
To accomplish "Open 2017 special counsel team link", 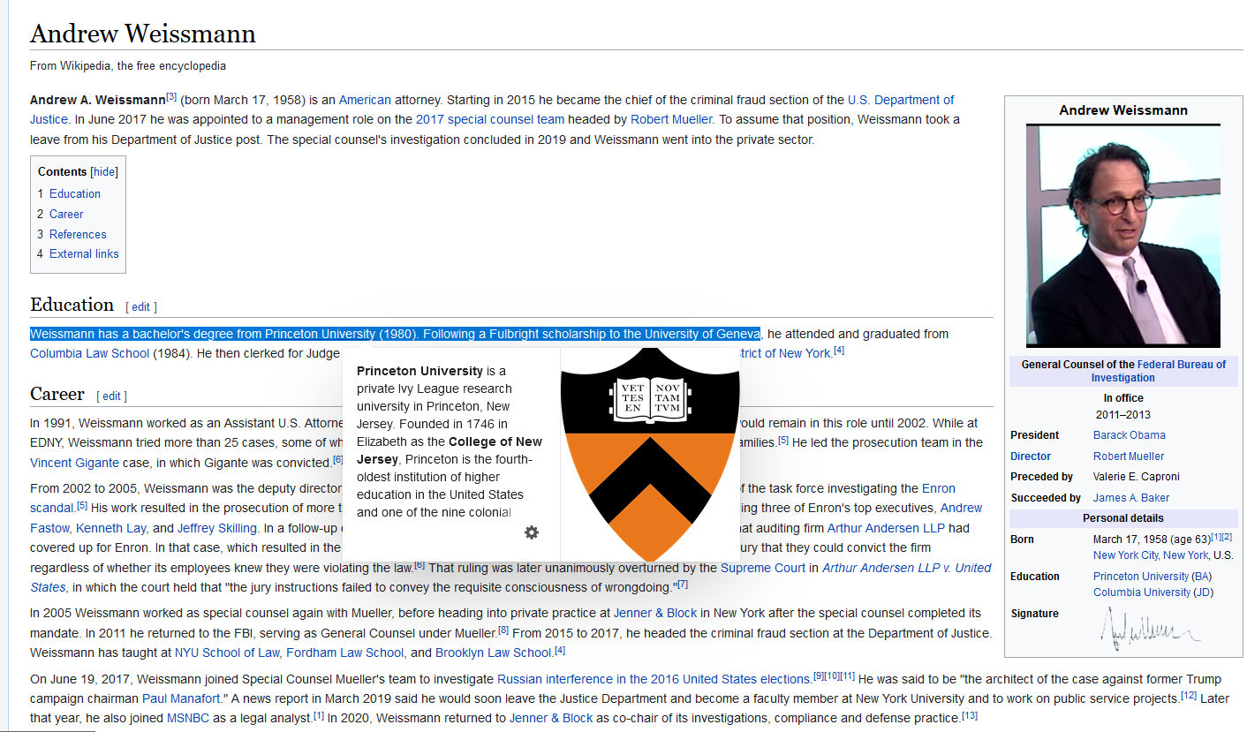I will 490,119.
